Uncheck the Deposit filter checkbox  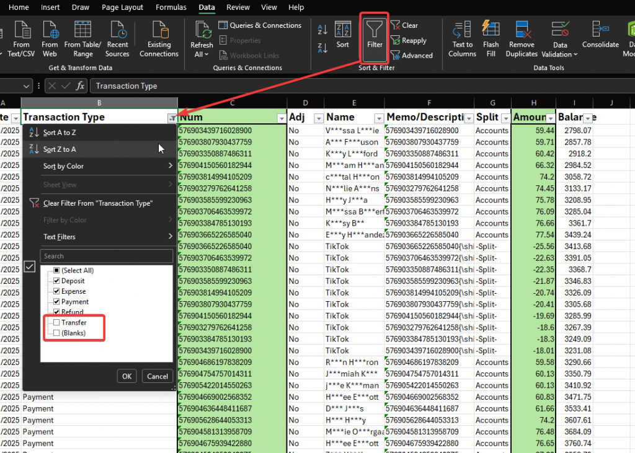point(57,281)
